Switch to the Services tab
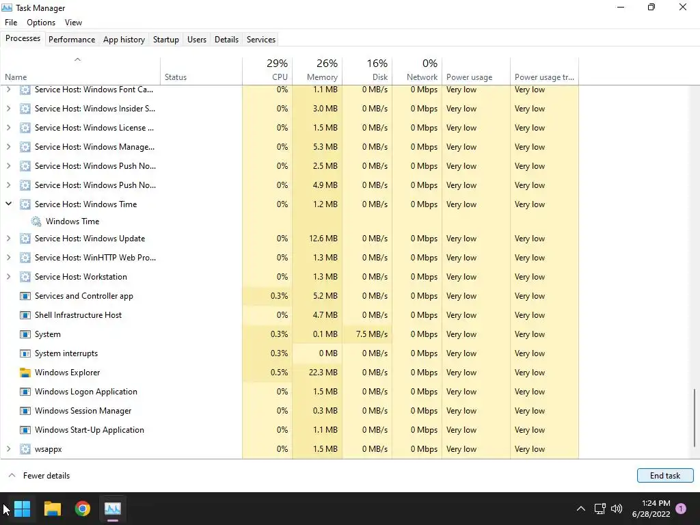The width and height of the screenshot is (700, 525). (261, 39)
